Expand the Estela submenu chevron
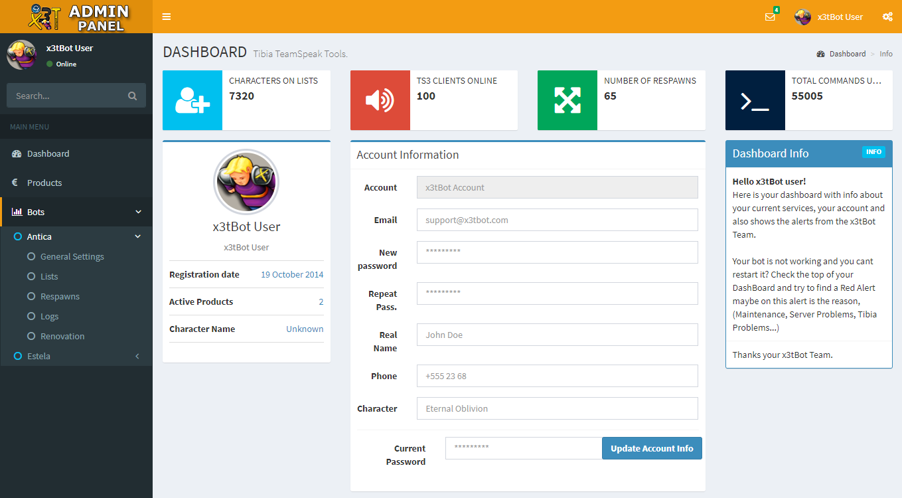Image resolution: width=902 pixels, height=498 pixels. pos(137,356)
